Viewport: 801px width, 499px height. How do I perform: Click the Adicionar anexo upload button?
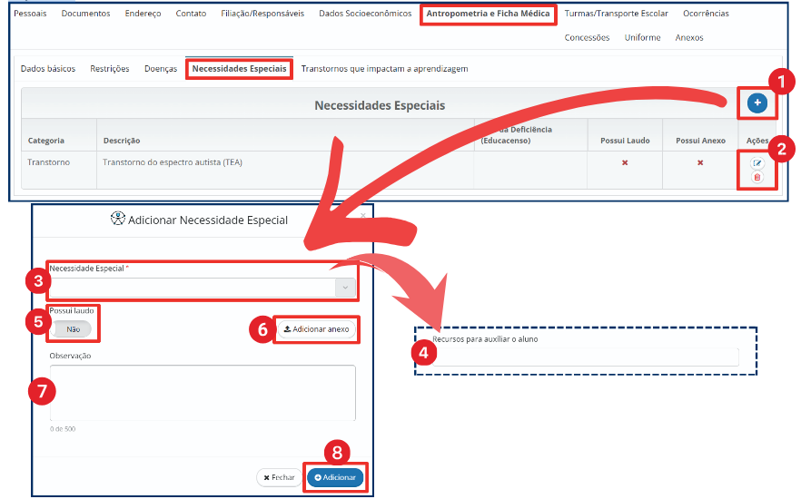click(x=316, y=329)
